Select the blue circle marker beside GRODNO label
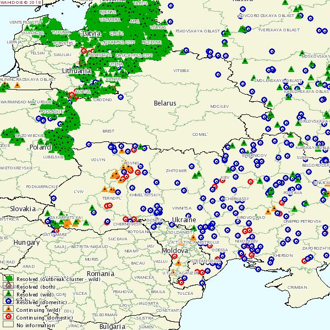This screenshot has height=330, width=330. [x=120, y=97]
